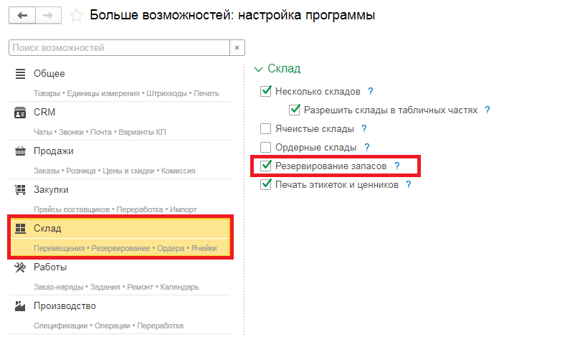Image resolution: width=570 pixels, height=337 pixels.
Task: Toggle the Резервирование запасов checkbox
Action: (266, 166)
